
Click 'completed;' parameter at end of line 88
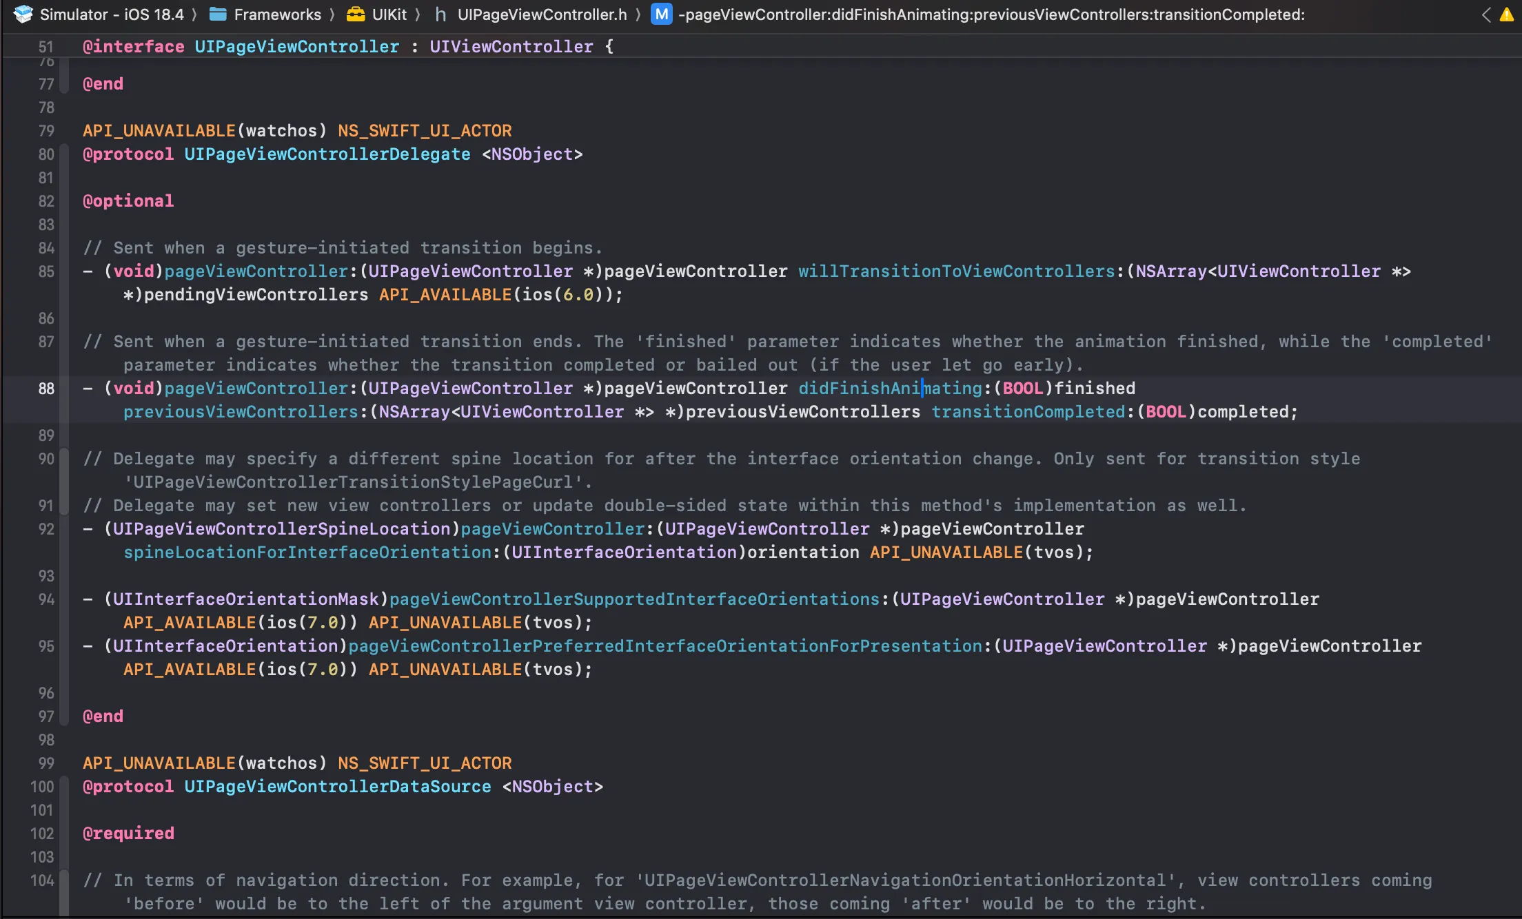(1248, 412)
